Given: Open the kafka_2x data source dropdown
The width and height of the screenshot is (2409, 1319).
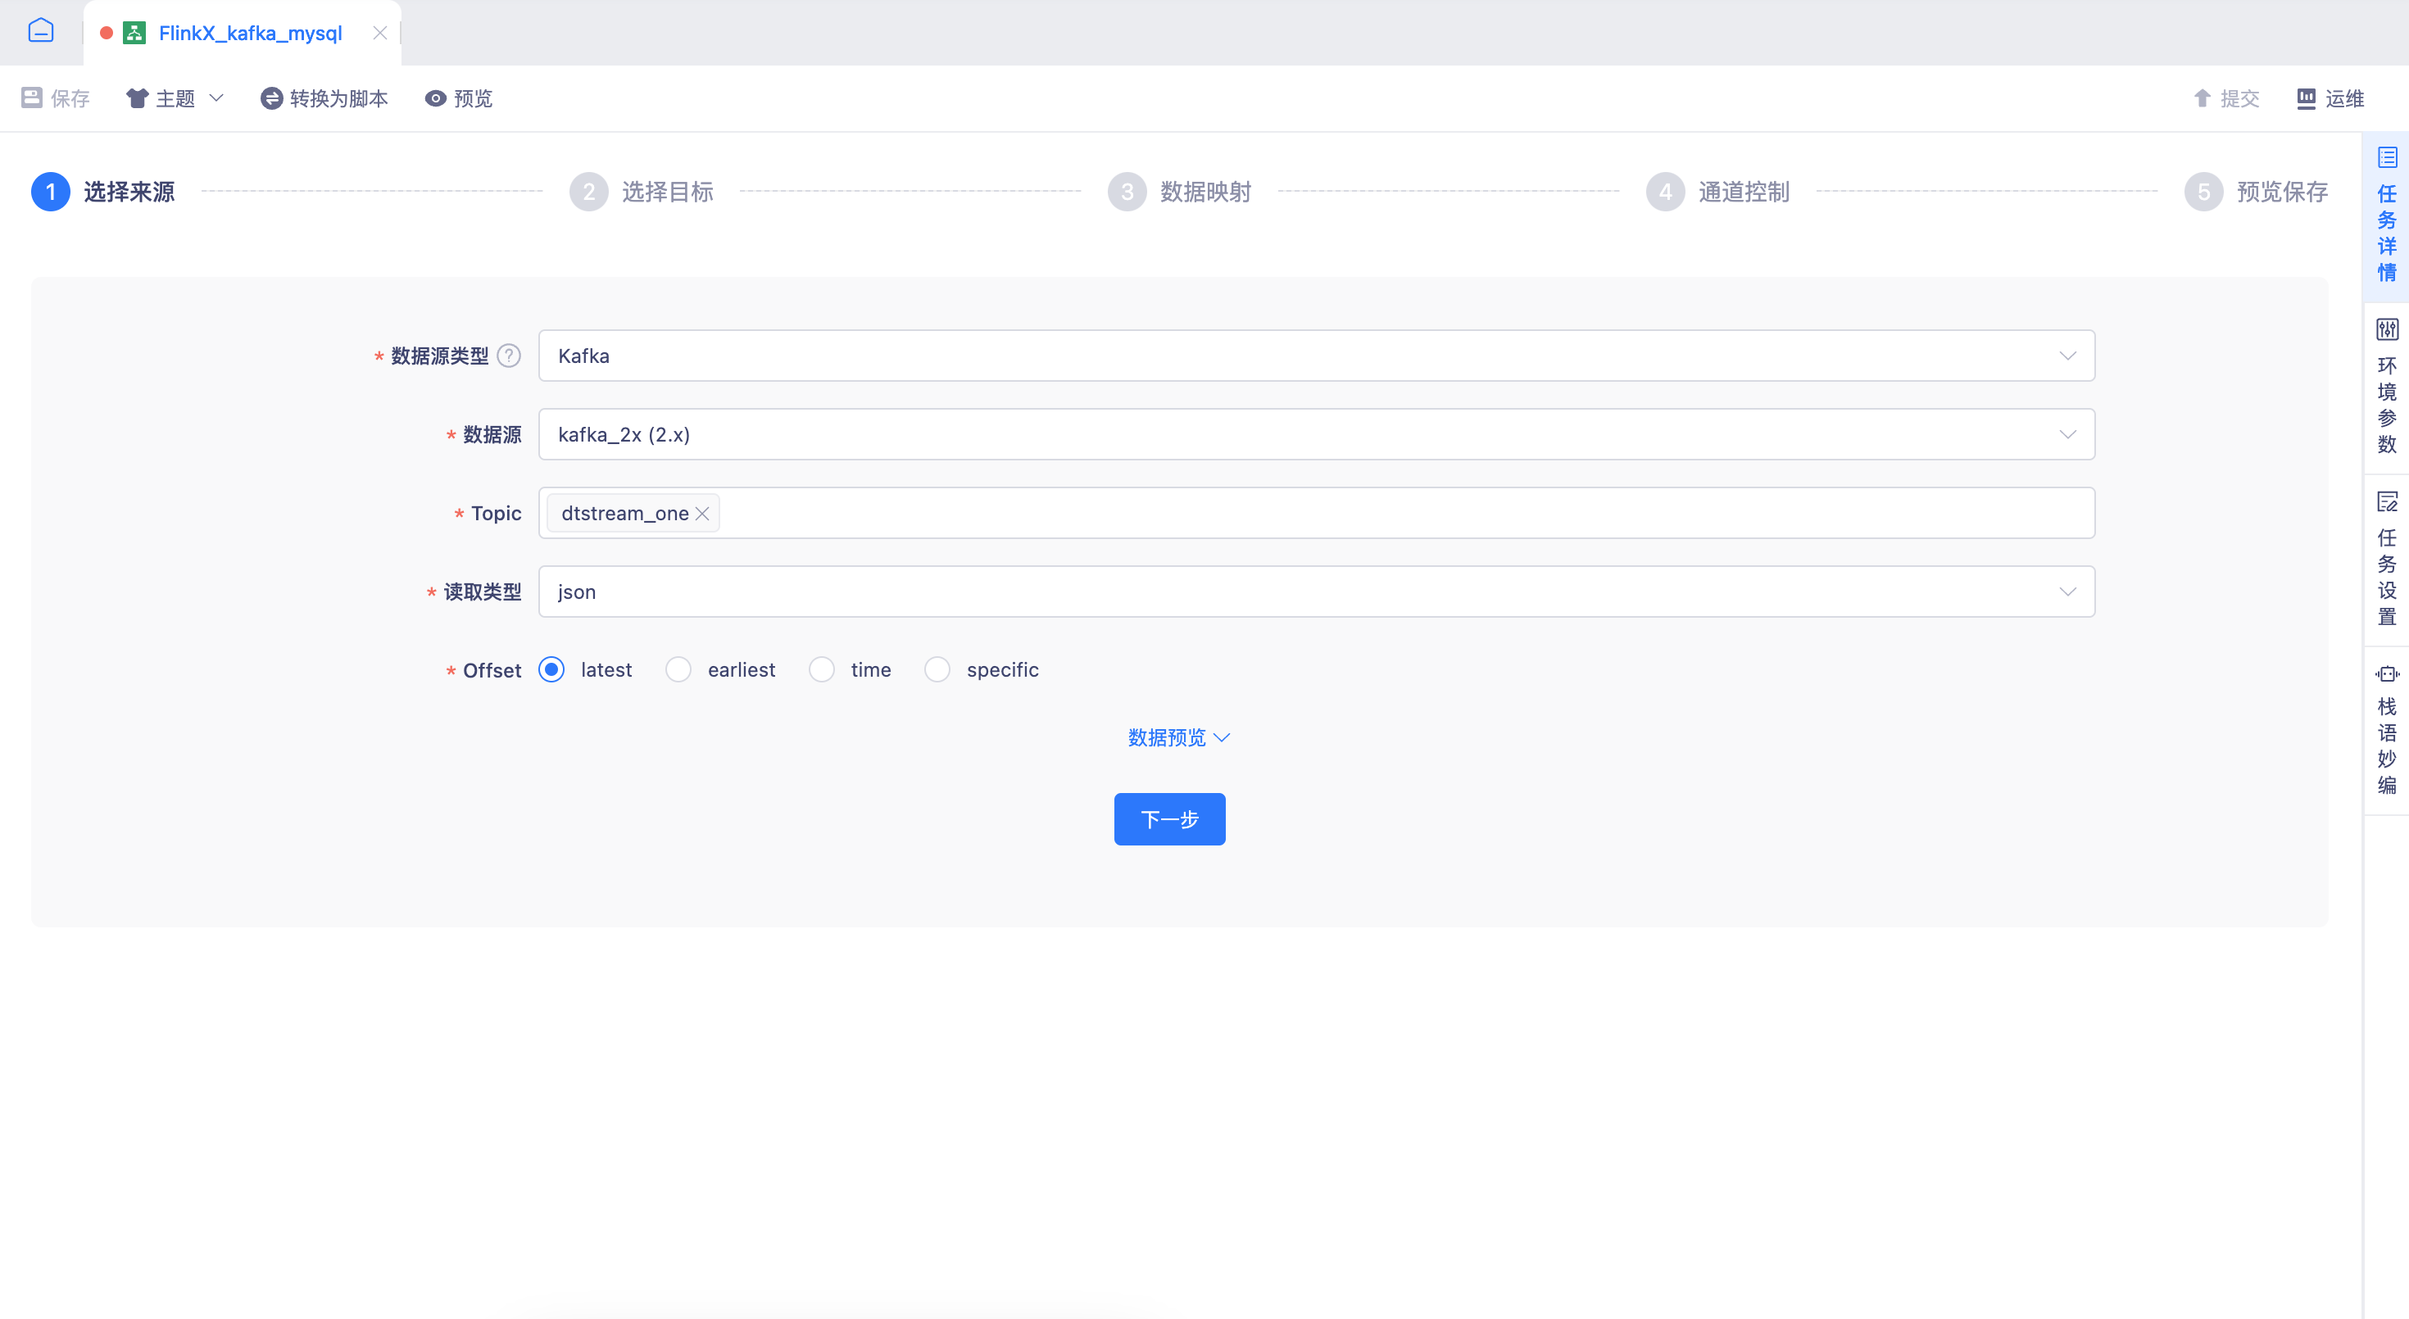Looking at the screenshot, I should point(1316,433).
